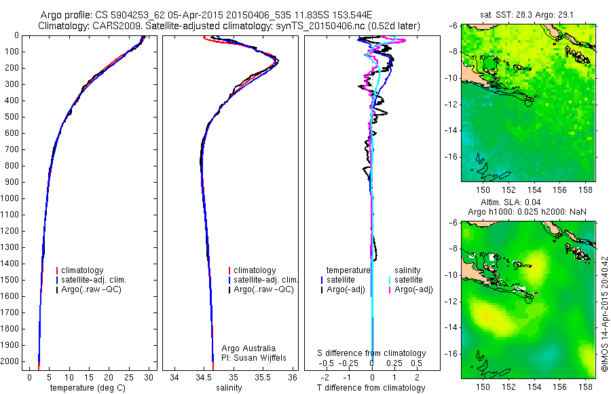Click 'T difference from climatology' axis label

[371, 388]
